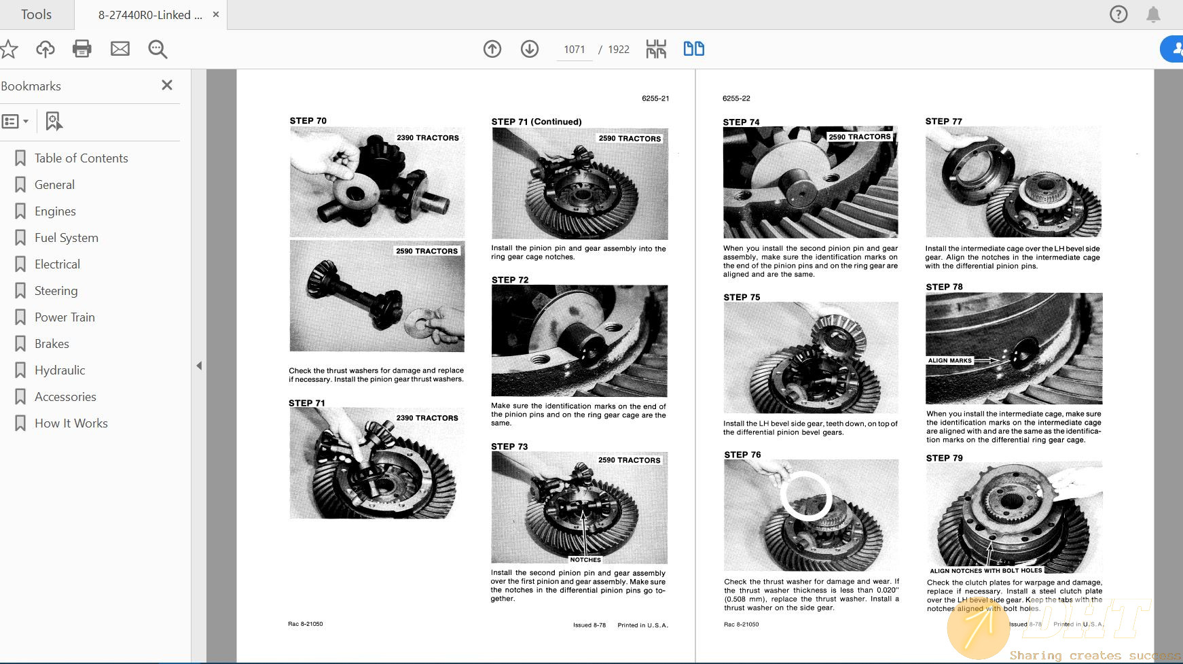Send file by email envelope icon

120,49
